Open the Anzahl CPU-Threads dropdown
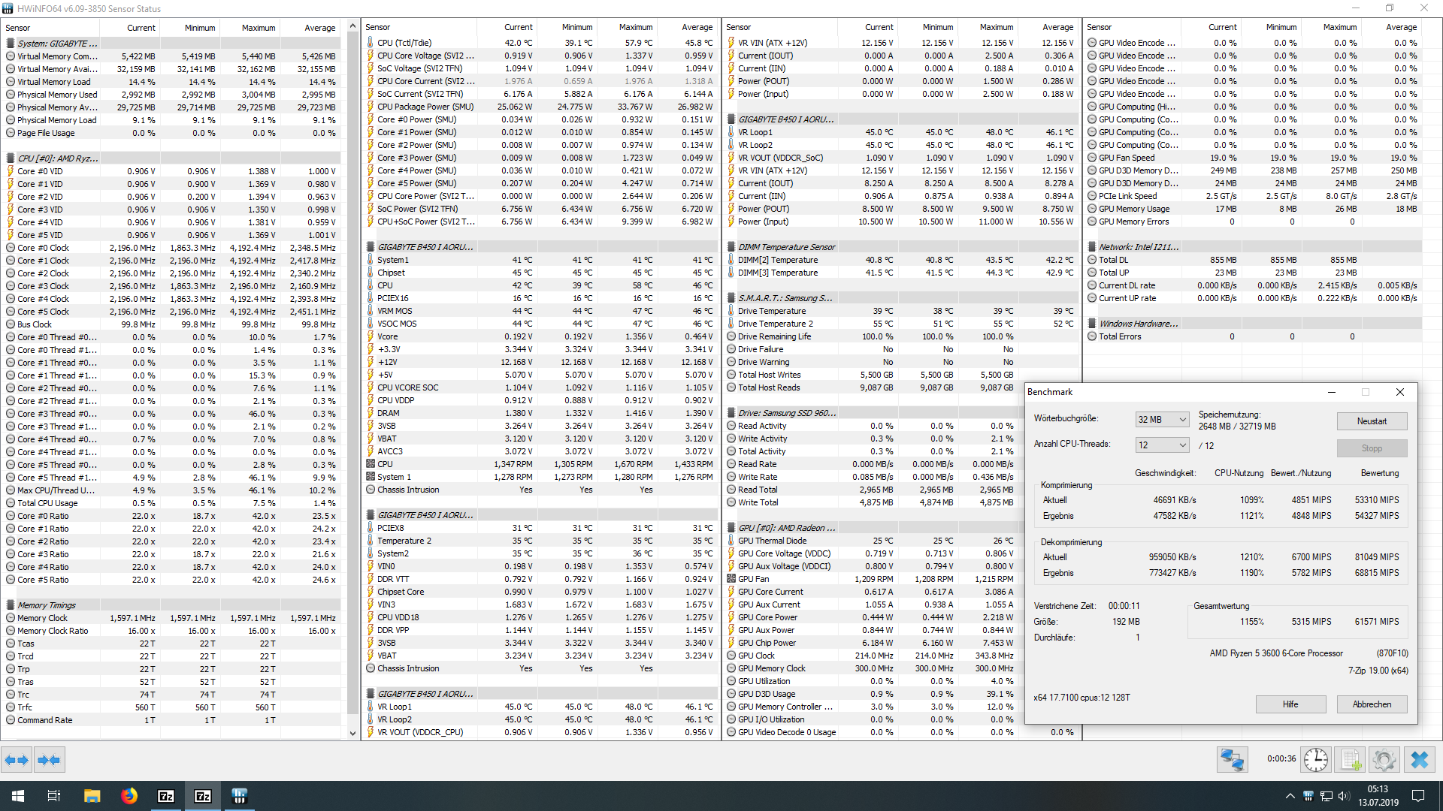Image resolution: width=1443 pixels, height=811 pixels. [1161, 445]
